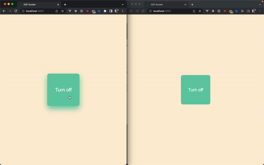Toggle the side panel in right window
The image size is (264, 165).
pos(248,11)
